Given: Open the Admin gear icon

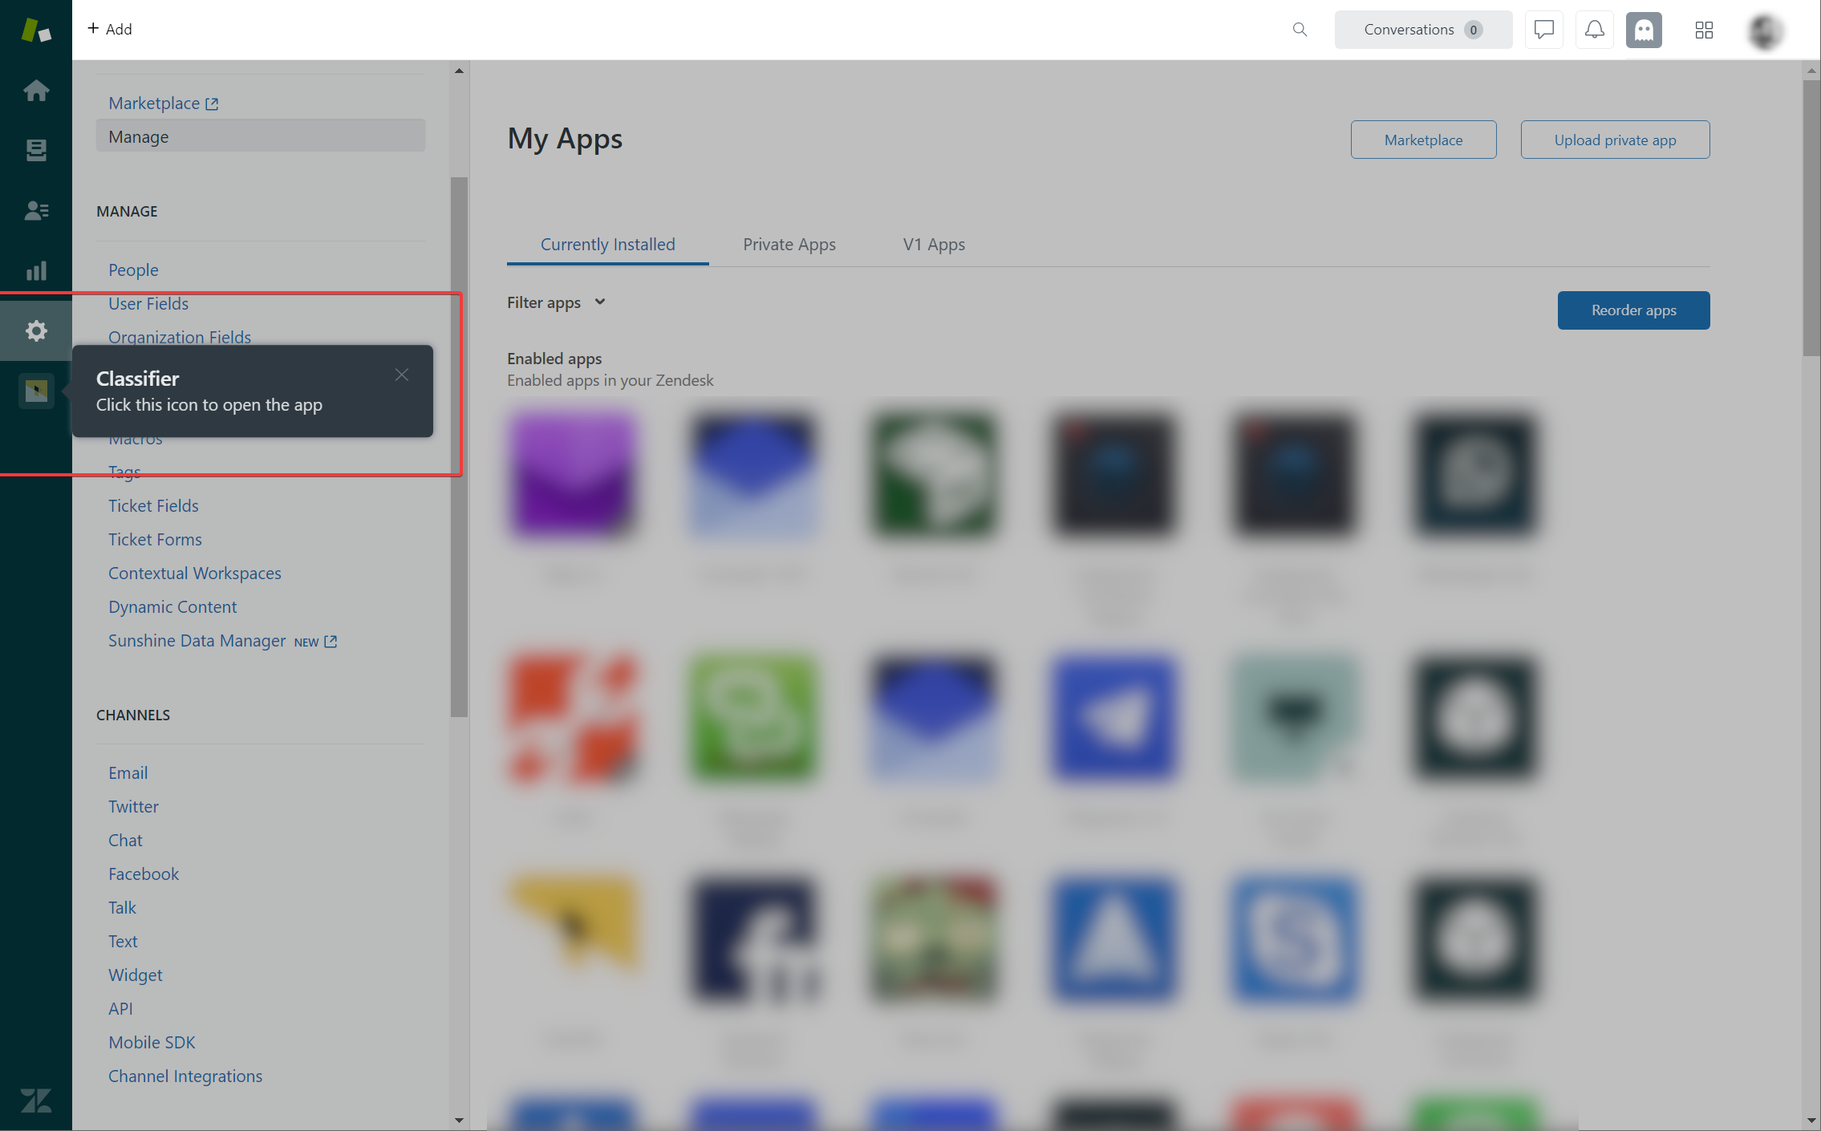Looking at the screenshot, I should click(x=36, y=330).
